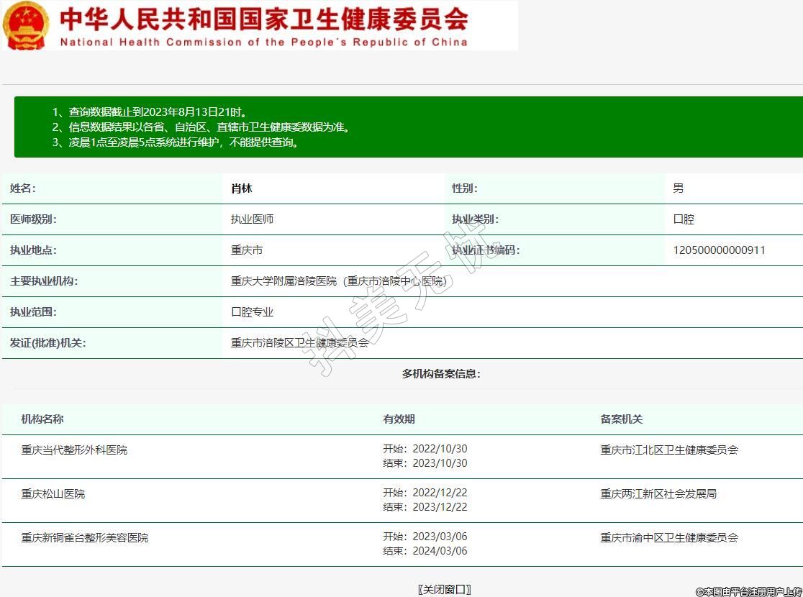Click the 口腔专业 practice scope value
803x597 pixels.
pyautogui.click(x=252, y=312)
